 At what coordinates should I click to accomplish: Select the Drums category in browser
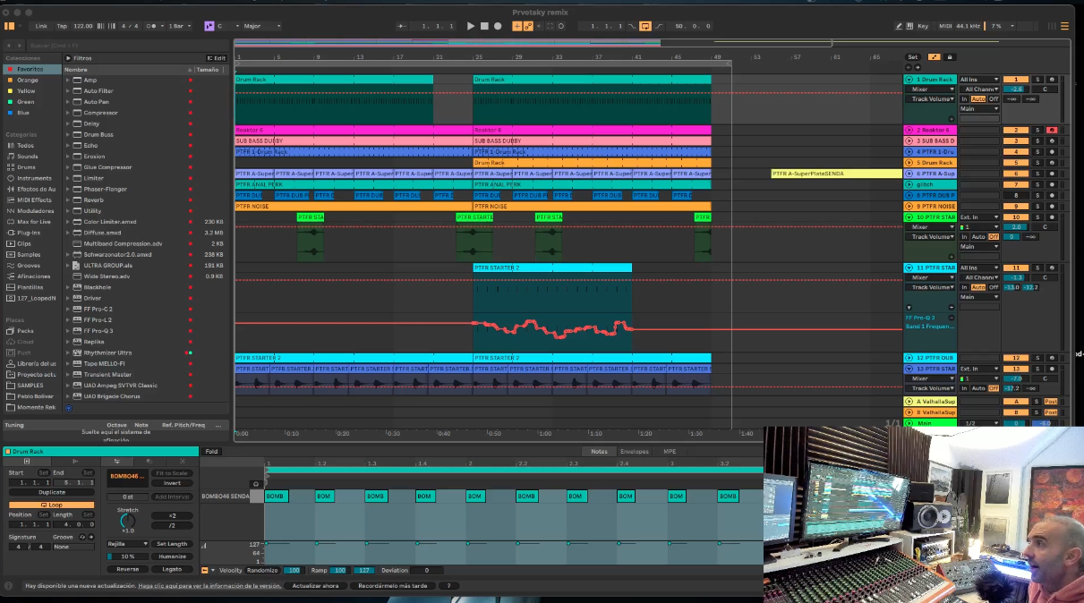(x=26, y=167)
